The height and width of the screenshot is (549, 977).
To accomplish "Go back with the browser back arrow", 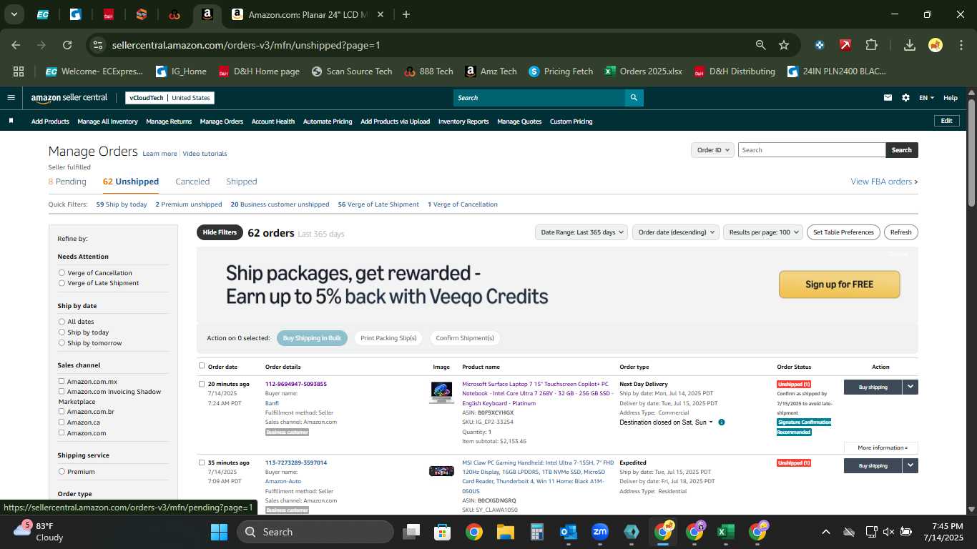I will [x=16, y=45].
